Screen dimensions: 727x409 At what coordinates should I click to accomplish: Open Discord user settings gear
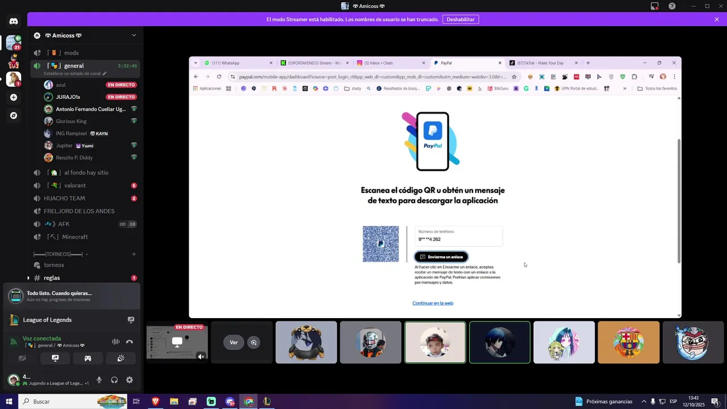click(129, 380)
